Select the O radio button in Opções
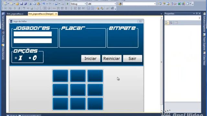The height and width of the screenshot is (116, 207). click(x=30, y=58)
